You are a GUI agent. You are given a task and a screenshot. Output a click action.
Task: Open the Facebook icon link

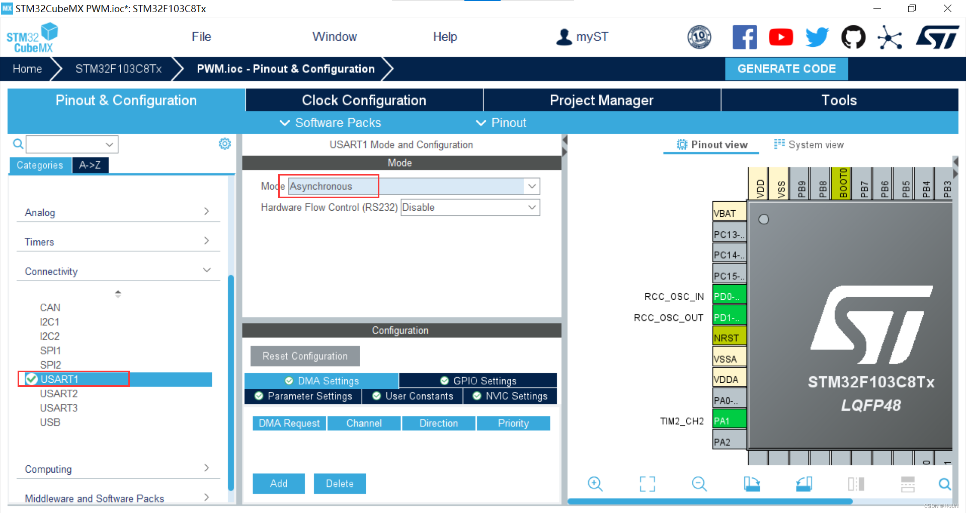coord(745,37)
